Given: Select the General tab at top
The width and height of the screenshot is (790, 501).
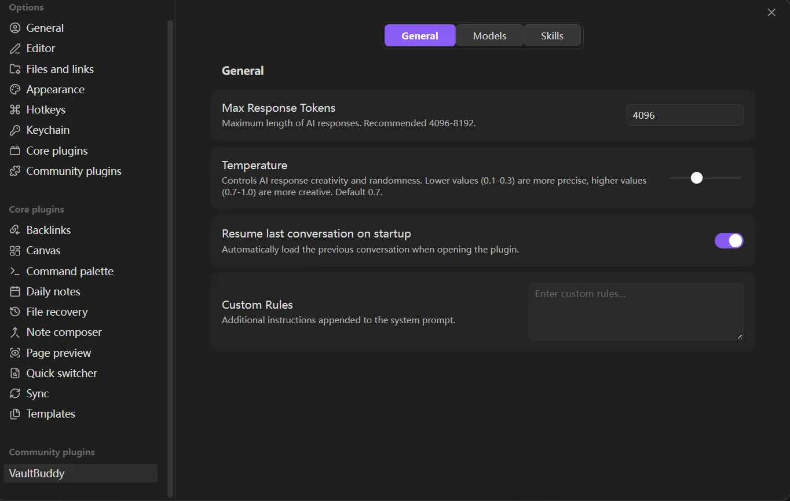Looking at the screenshot, I should 420,35.
